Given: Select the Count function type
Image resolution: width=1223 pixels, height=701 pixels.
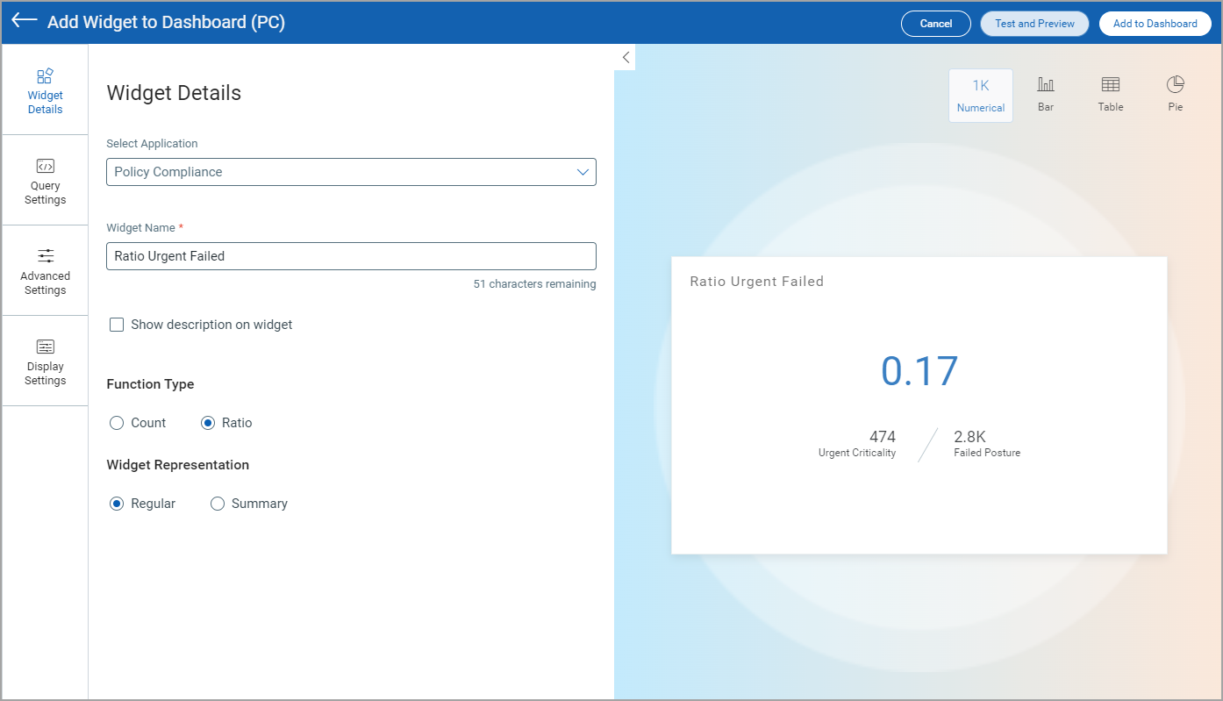Looking at the screenshot, I should (x=116, y=422).
